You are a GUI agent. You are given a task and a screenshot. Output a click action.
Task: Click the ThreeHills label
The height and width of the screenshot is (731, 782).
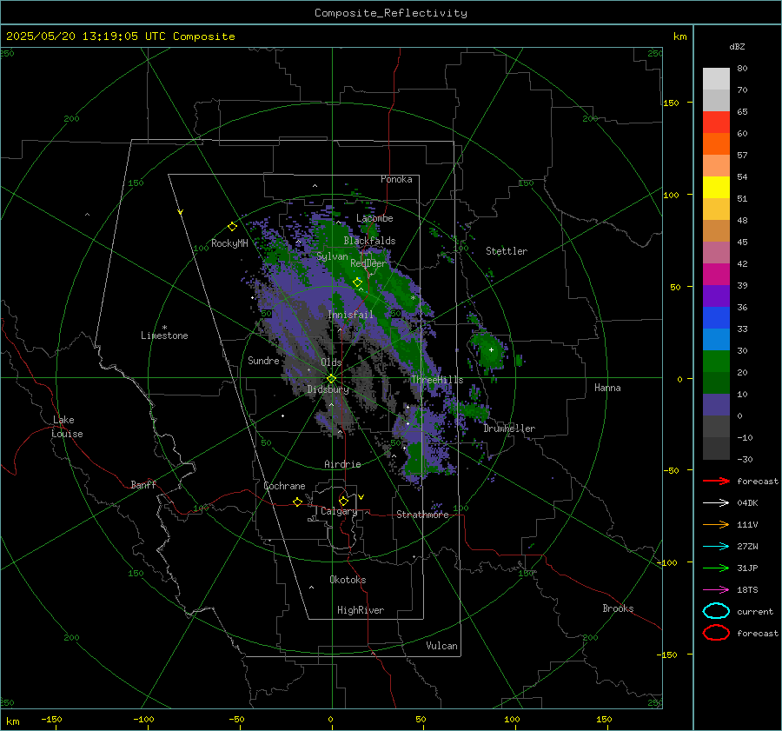click(x=437, y=380)
